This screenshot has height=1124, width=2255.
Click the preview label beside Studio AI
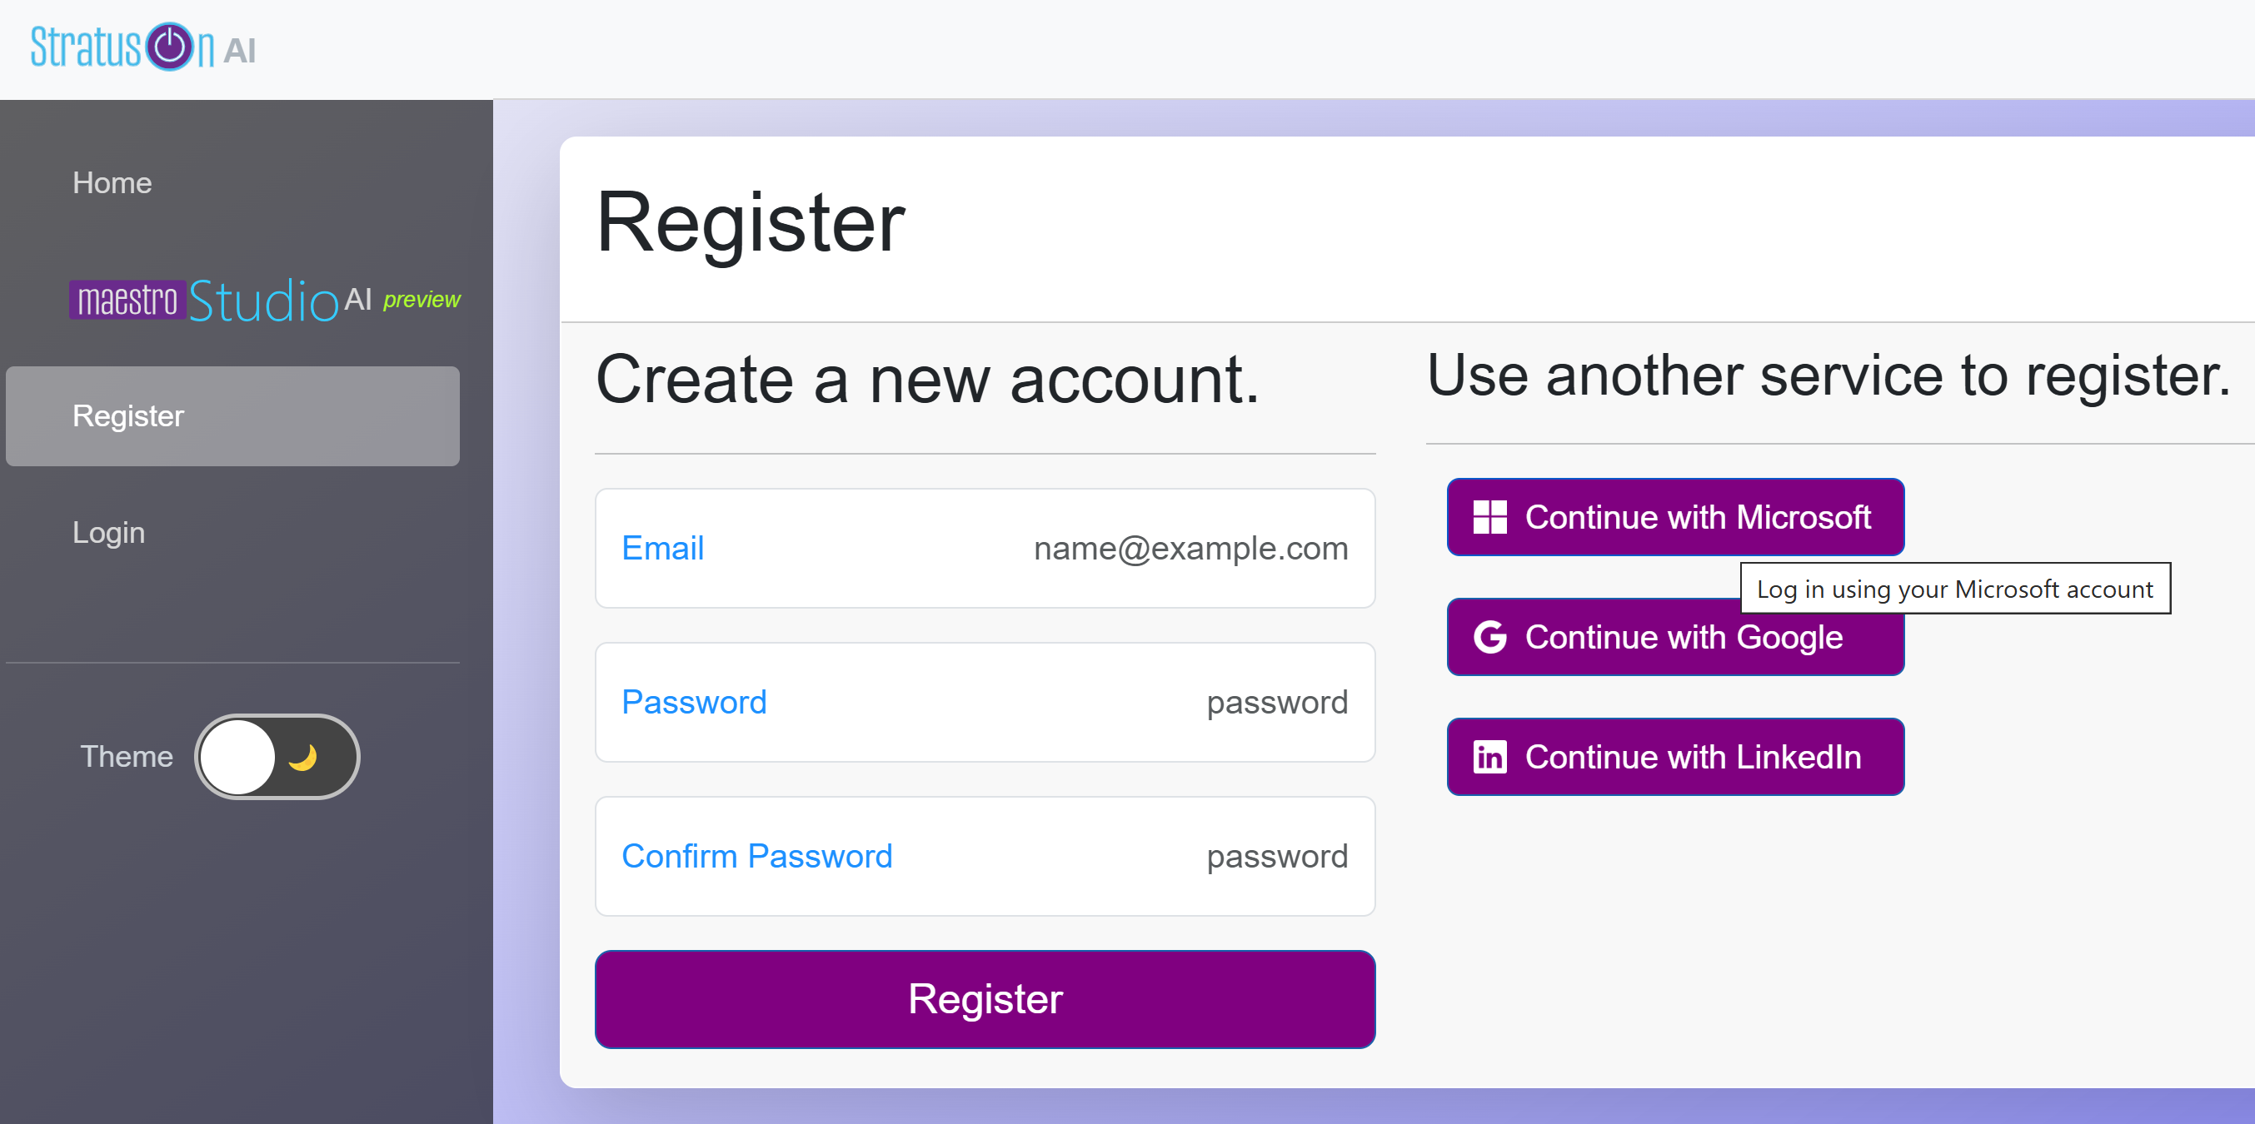pyautogui.click(x=421, y=300)
